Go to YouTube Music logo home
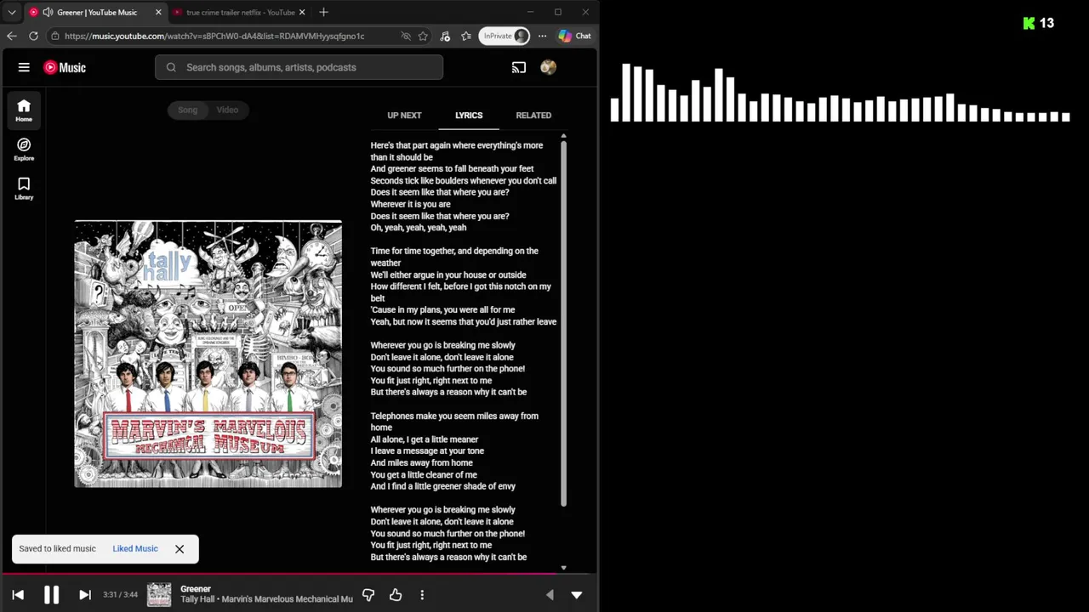 click(65, 67)
